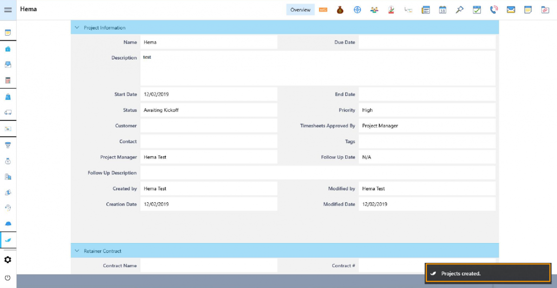Click the paperclip attachments icon
Screen dimensions: 557x288
545,10
